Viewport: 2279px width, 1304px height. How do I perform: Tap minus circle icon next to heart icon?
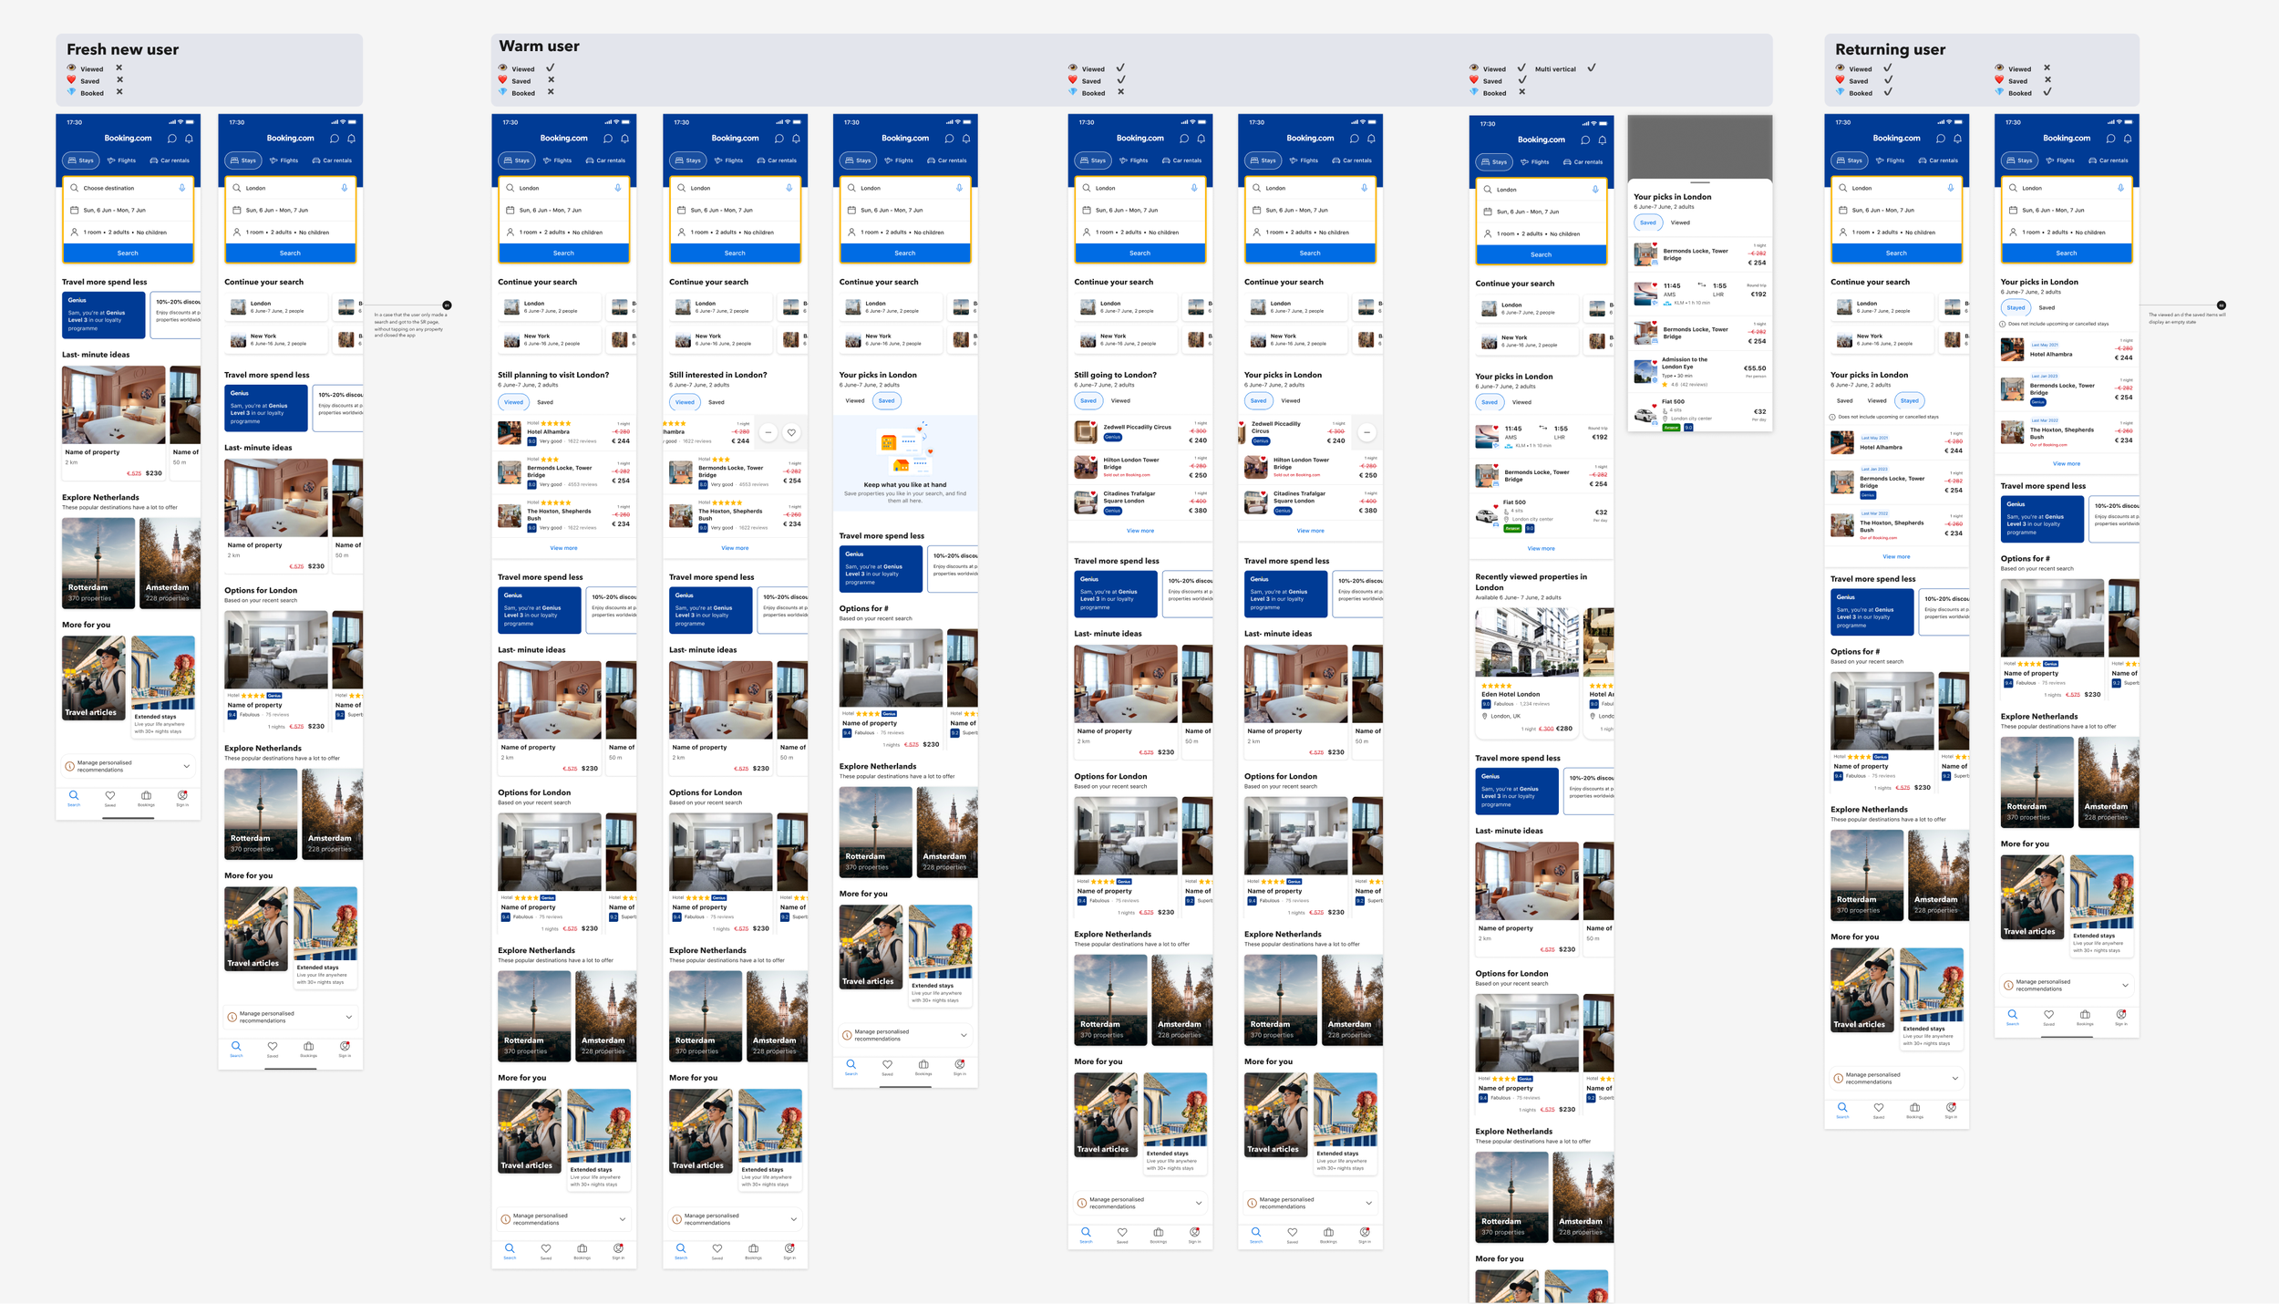coord(768,433)
